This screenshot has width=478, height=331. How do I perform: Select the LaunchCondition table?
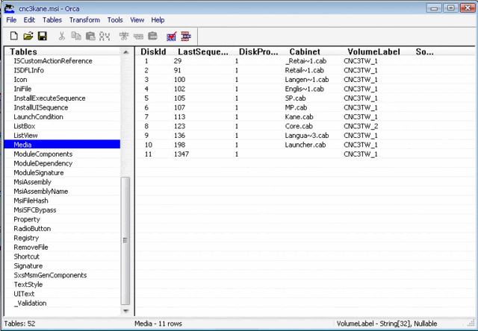38,117
